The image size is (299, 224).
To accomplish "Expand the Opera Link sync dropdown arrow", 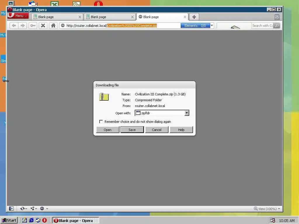I will [26, 209].
